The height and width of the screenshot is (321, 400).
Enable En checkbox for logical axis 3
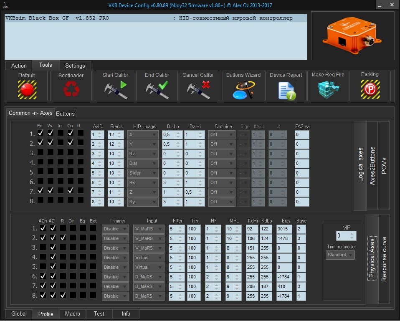point(41,152)
